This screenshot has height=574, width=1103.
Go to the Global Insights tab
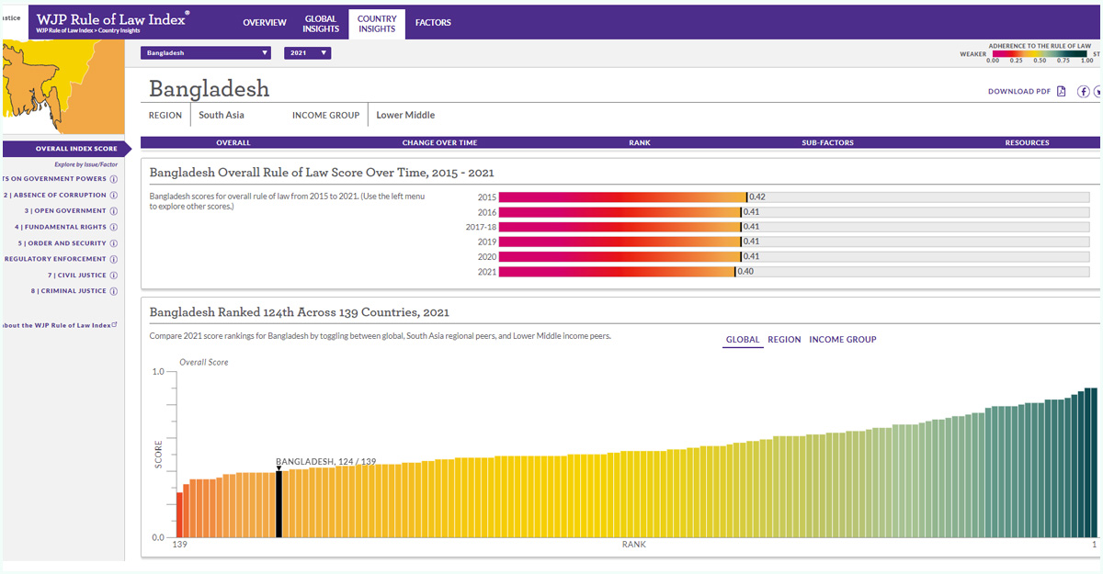pyautogui.click(x=321, y=23)
